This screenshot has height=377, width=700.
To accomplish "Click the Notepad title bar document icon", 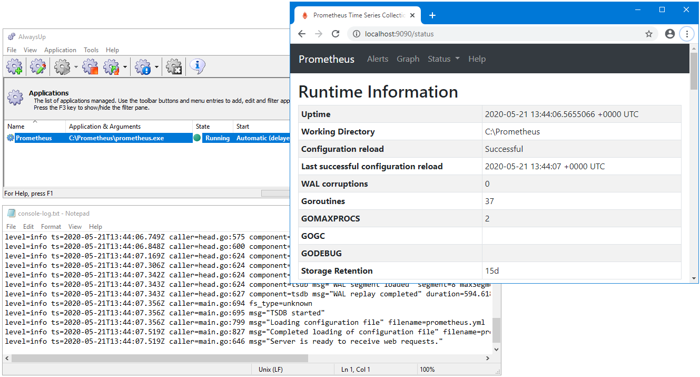I will [x=11, y=214].
